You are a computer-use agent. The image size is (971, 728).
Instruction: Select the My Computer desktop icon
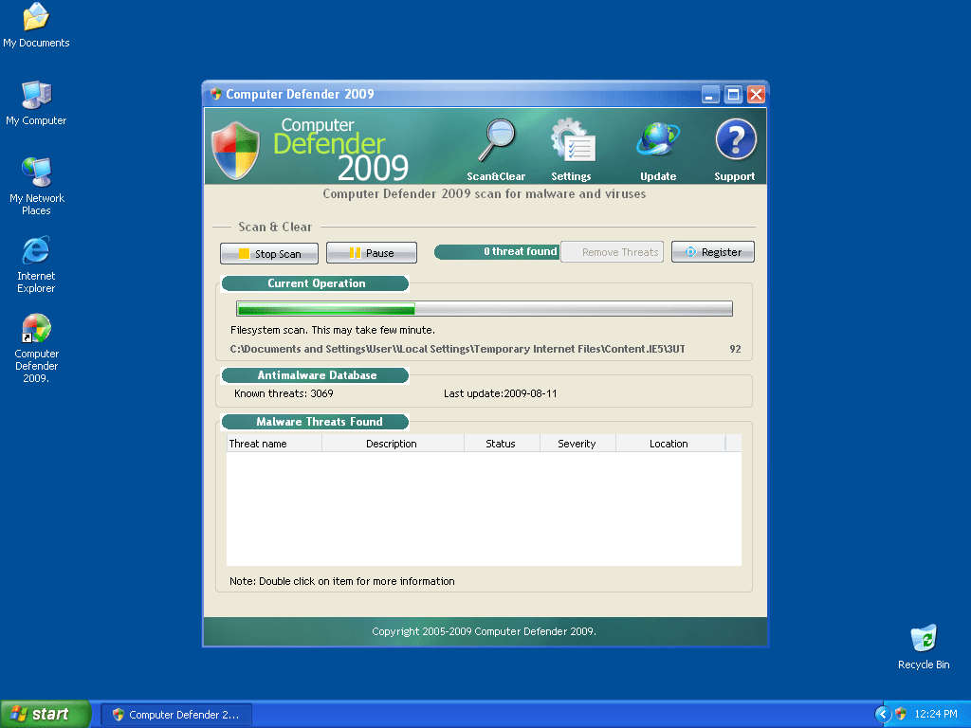(x=36, y=96)
